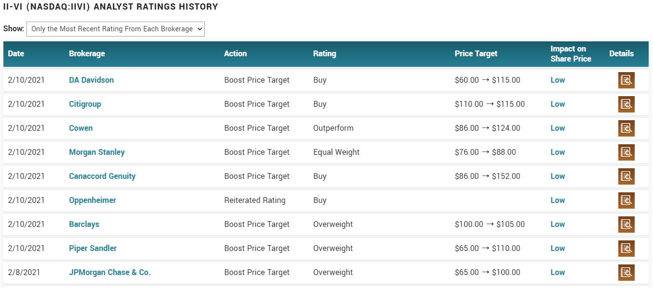Click the Rating column header
This screenshot has width=653, height=288.
[x=325, y=54]
